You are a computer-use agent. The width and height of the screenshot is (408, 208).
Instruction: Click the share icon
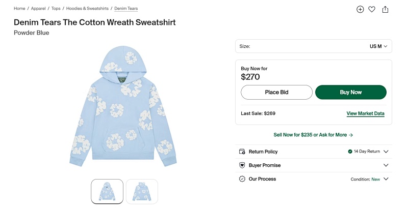(385, 9)
